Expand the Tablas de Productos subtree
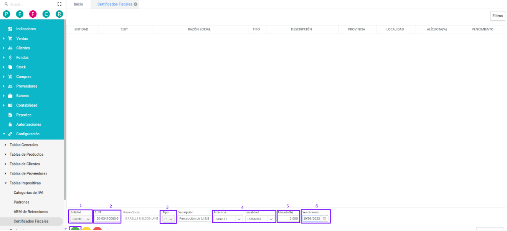 pos(6,155)
